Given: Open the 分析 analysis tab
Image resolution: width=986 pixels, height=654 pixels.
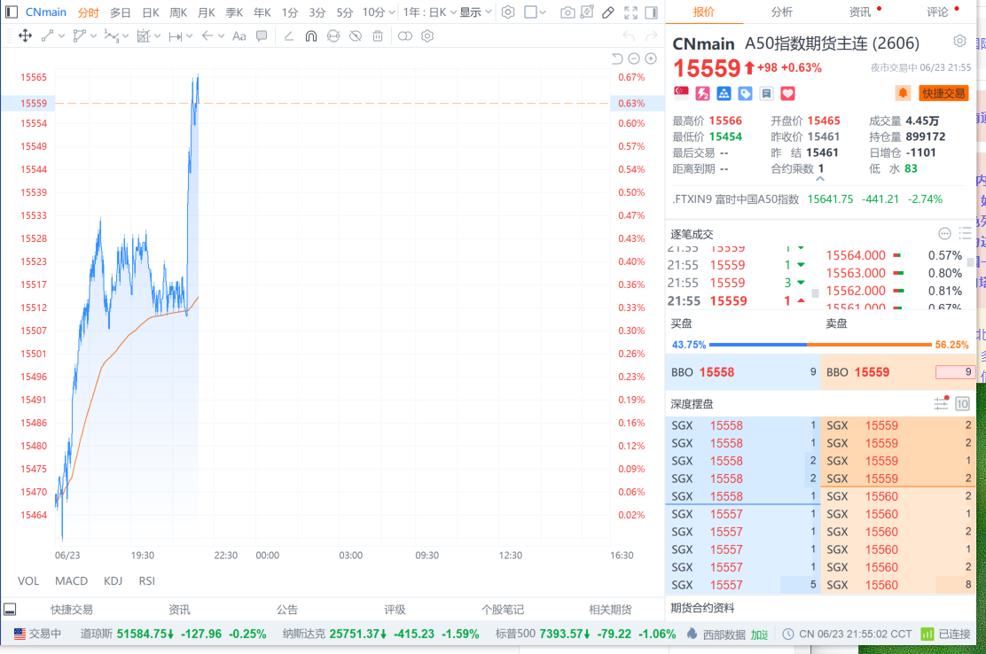Looking at the screenshot, I should [782, 12].
